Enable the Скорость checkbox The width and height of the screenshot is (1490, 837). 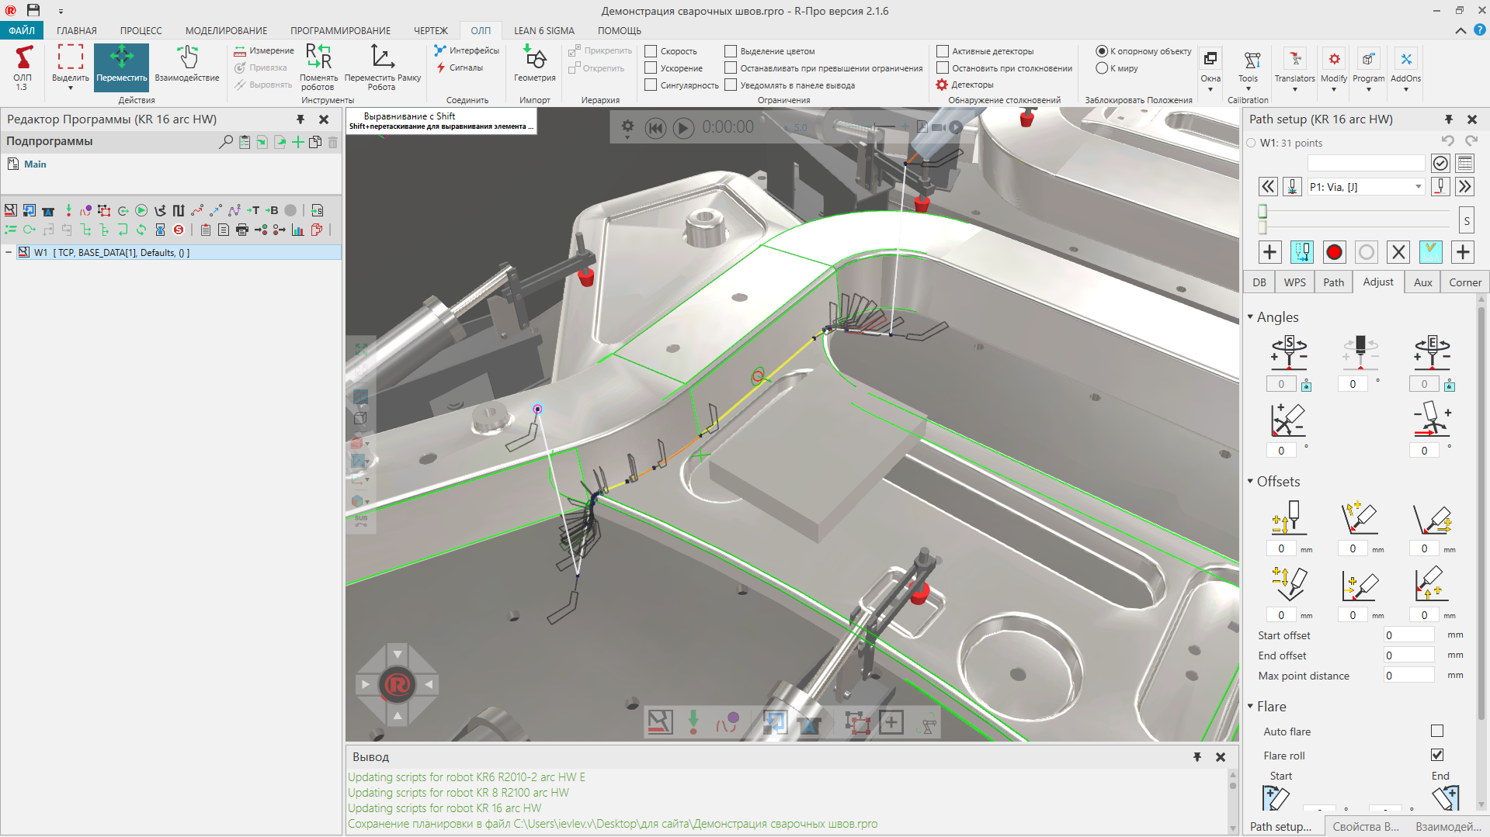[651, 51]
